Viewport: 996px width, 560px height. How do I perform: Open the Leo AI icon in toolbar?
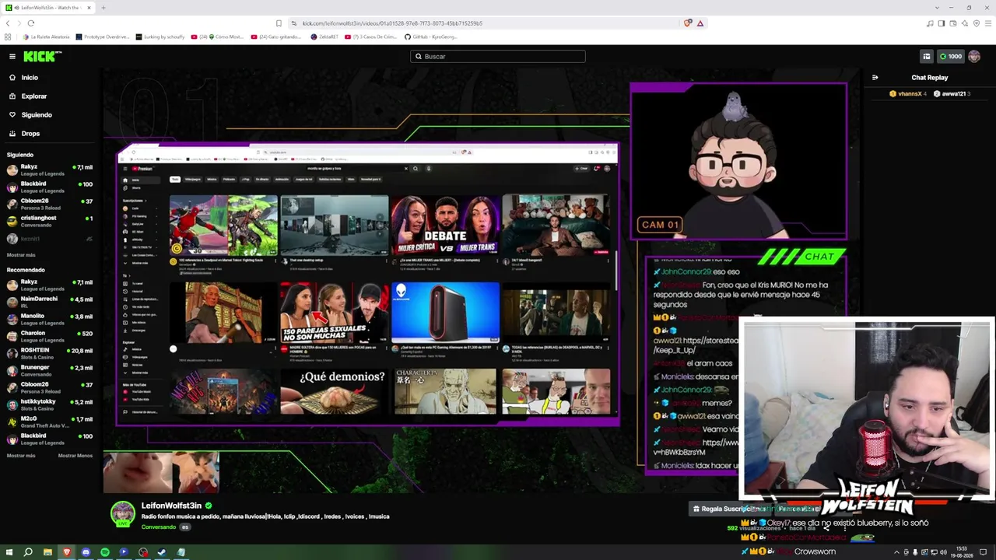pos(965,23)
